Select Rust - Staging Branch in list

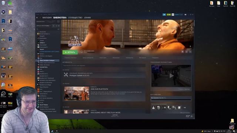46,92
